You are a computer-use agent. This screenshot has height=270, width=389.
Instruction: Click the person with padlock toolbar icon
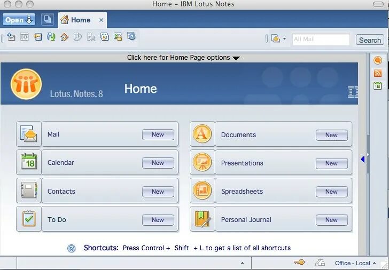[x=118, y=37]
